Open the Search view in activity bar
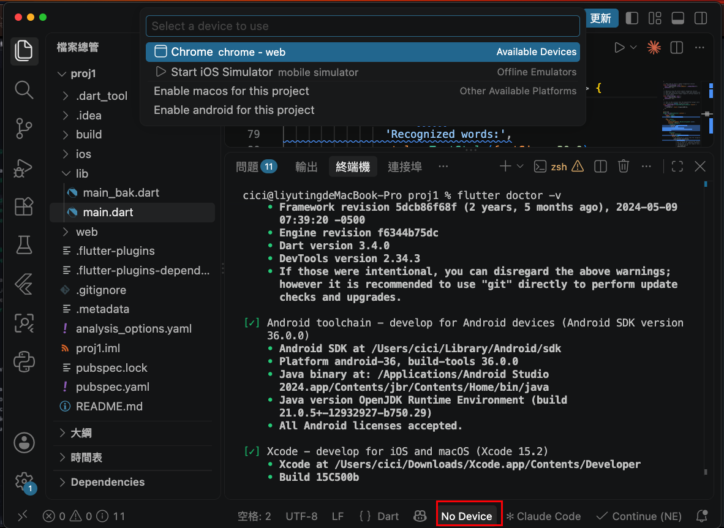 (x=23, y=89)
